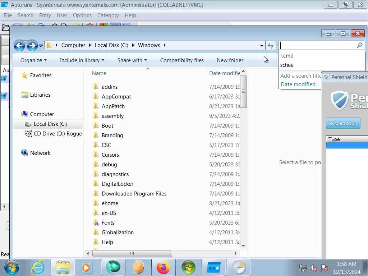The height and width of the screenshot is (276, 368).
Task: Select the Branding folder
Action: point(112,135)
